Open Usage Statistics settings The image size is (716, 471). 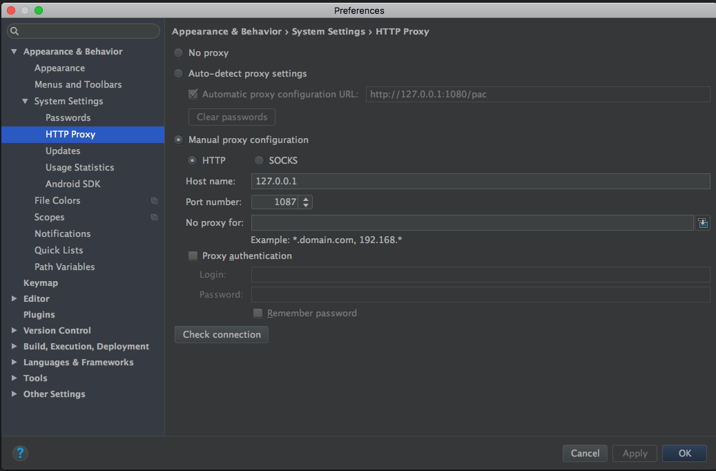tap(80, 168)
